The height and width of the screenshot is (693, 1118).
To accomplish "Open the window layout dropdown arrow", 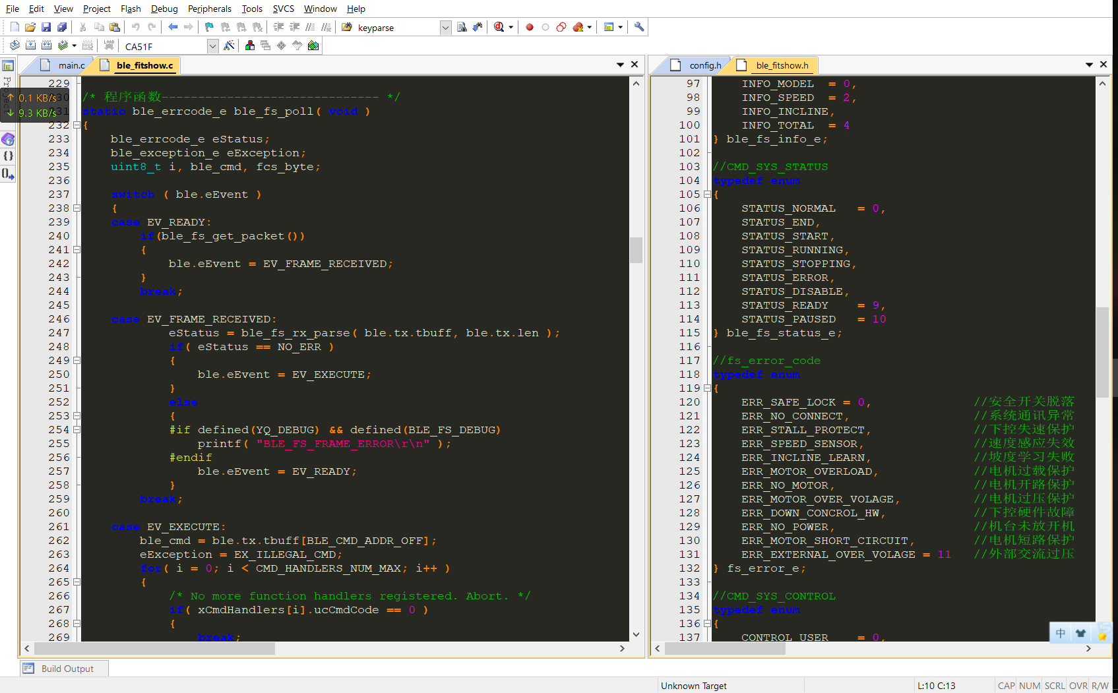I will click(x=620, y=27).
